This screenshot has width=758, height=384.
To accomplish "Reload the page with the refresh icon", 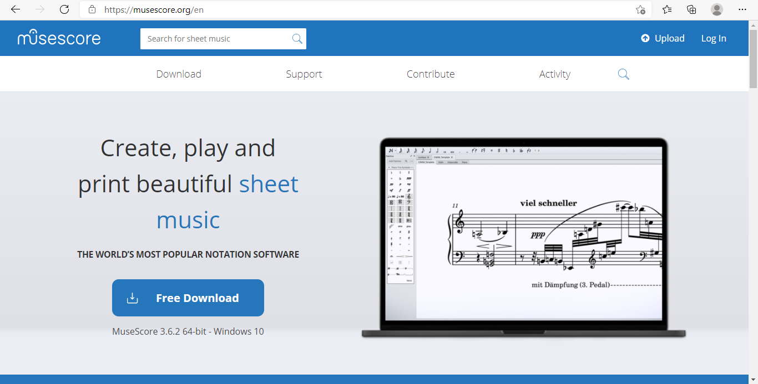I will point(64,9).
